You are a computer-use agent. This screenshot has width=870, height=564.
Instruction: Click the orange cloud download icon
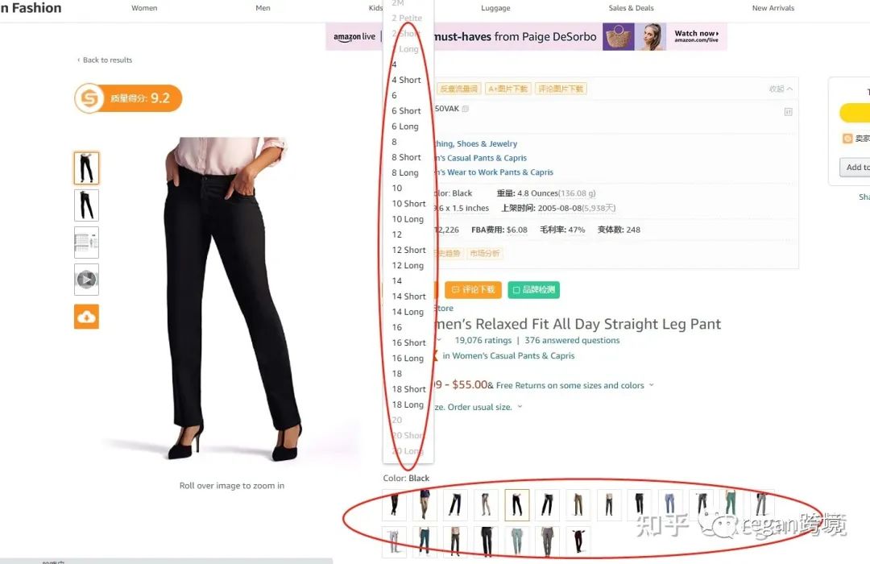point(86,317)
